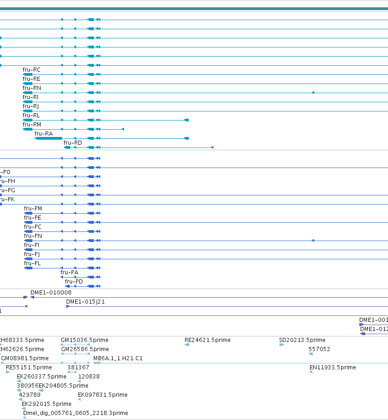Click the 120838 feature label
The image size is (388, 420).
coord(89,376)
